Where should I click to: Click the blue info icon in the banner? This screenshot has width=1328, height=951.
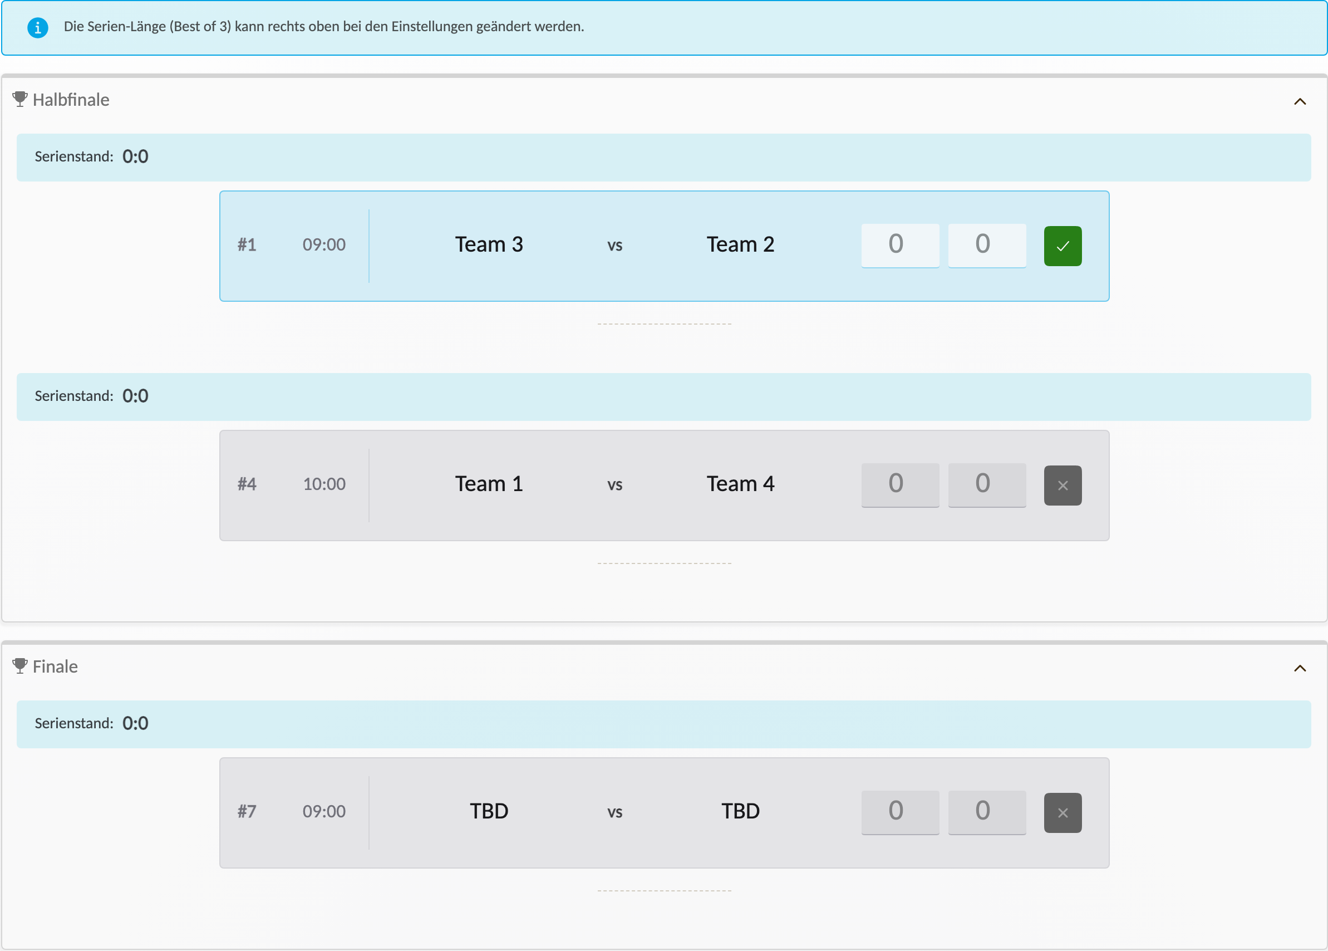click(x=38, y=27)
